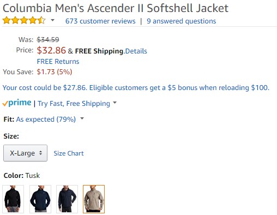Click the Prime logo icon
This screenshot has height=215, width=277.
click(x=17, y=103)
